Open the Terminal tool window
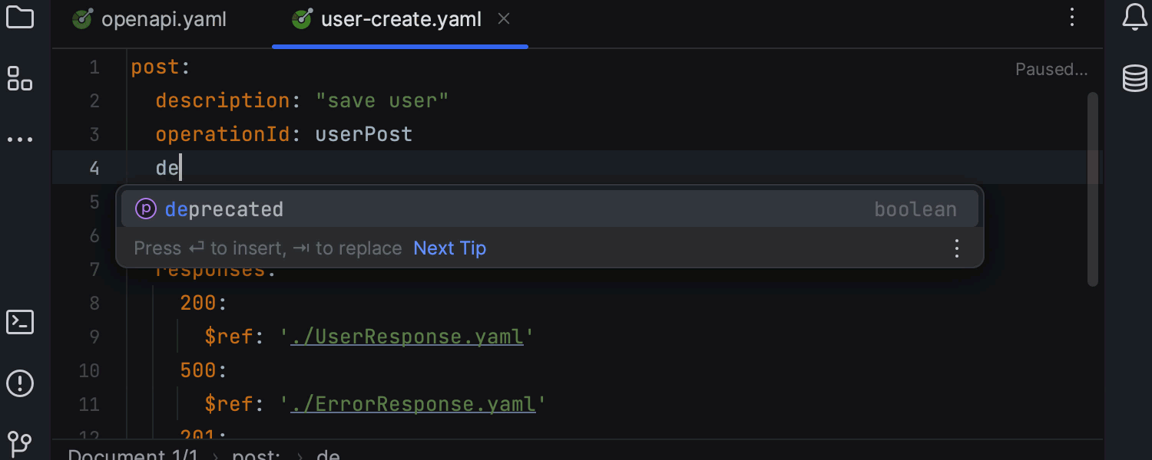The width and height of the screenshot is (1152, 460). 19,322
